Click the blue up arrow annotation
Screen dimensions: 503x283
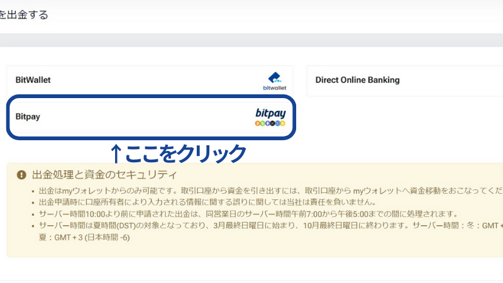116,153
